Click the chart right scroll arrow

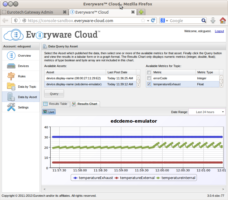click(223, 189)
